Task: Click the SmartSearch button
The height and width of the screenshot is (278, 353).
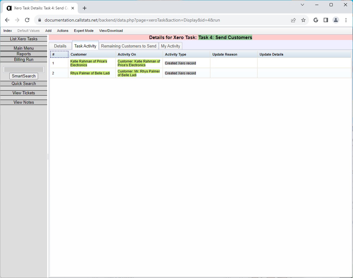Action: (x=23, y=76)
